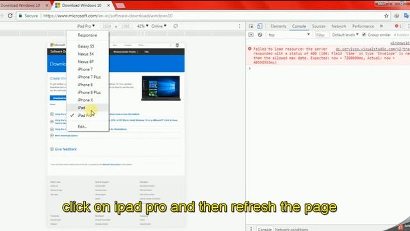
Task: Select the checked iPad Pro entry
Action: pyautogui.click(x=88, y=116)
